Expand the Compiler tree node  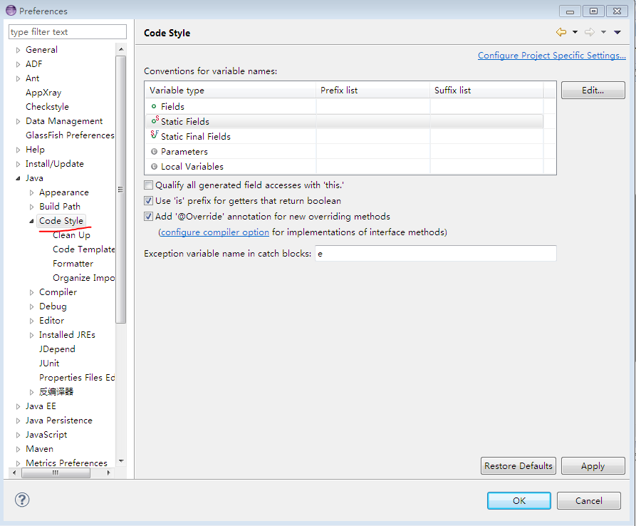coord(31,292)
